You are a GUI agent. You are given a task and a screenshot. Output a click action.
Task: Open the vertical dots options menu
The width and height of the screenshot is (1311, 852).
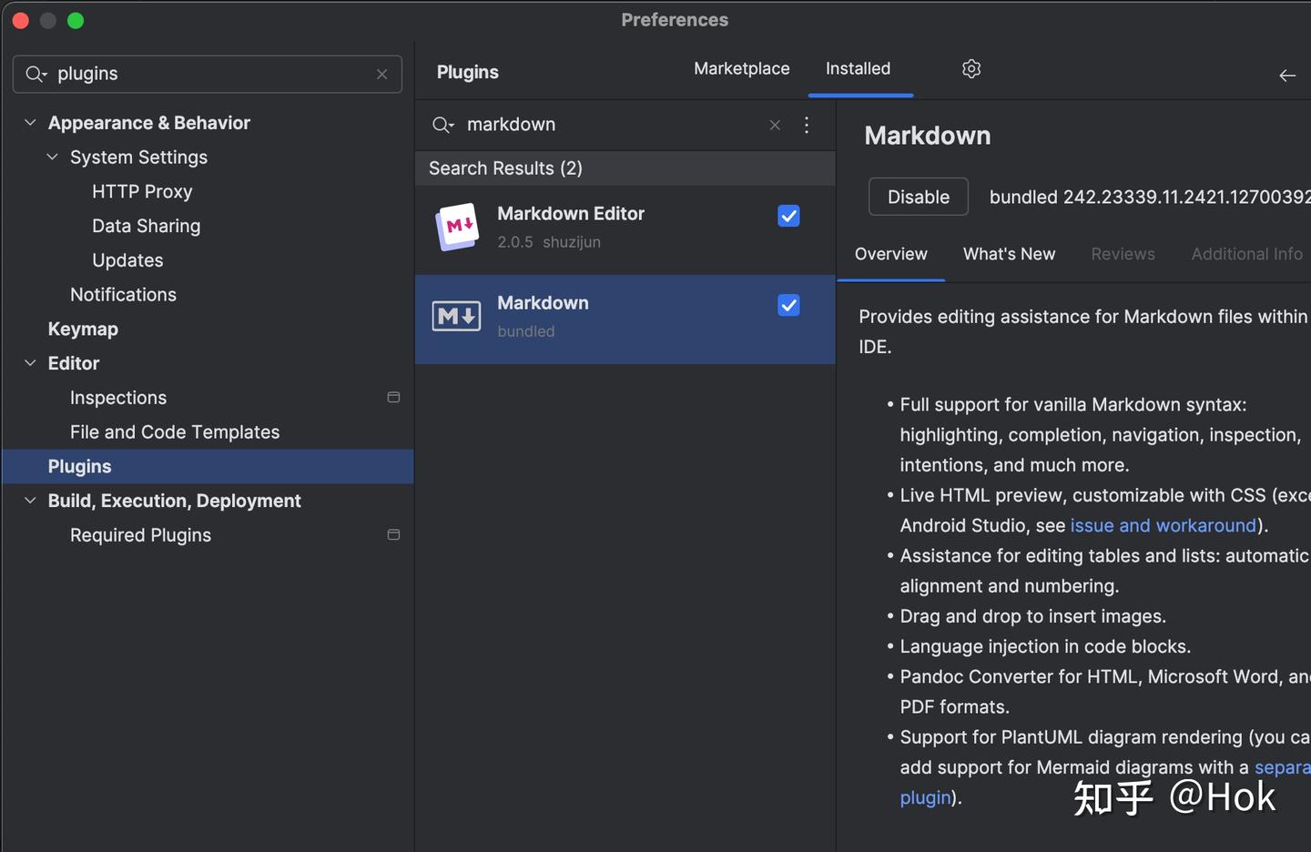pyautogui.click(x=807, y=126)
